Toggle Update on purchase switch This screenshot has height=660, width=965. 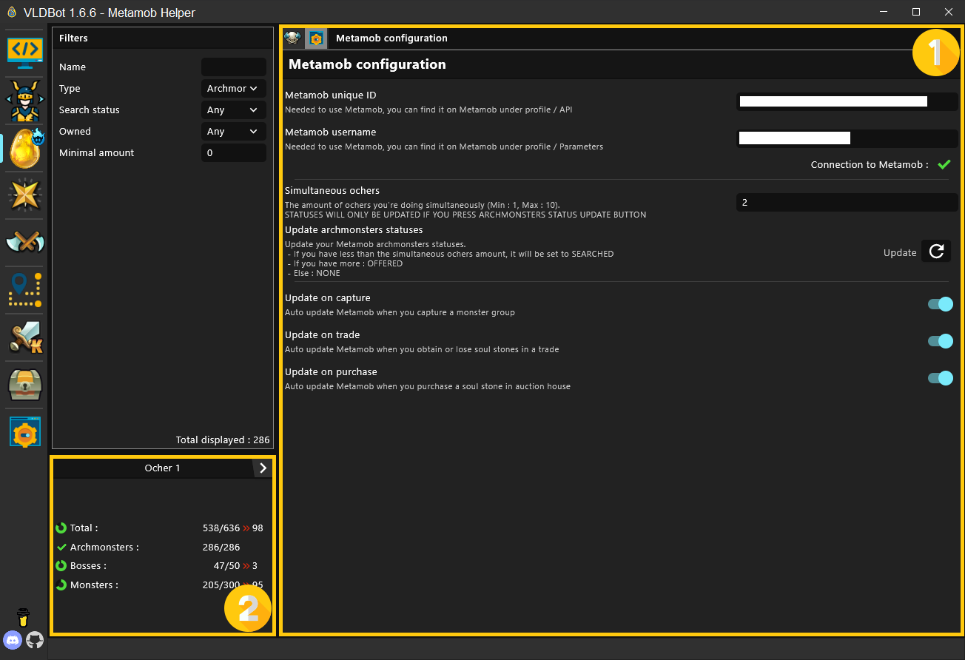tap(941, 378)
